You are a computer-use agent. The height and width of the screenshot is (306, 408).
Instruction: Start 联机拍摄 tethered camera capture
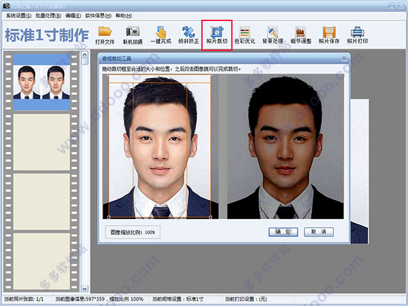[133, 35]
